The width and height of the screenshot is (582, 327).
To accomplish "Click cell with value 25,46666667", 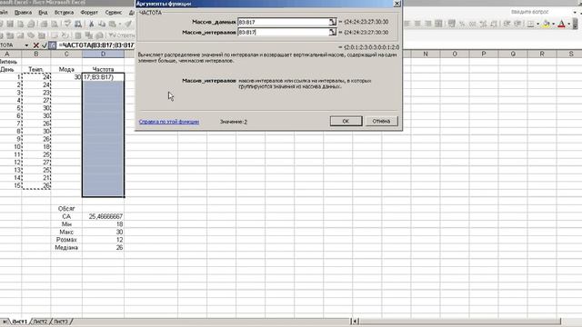I will [x=103, y=216].
